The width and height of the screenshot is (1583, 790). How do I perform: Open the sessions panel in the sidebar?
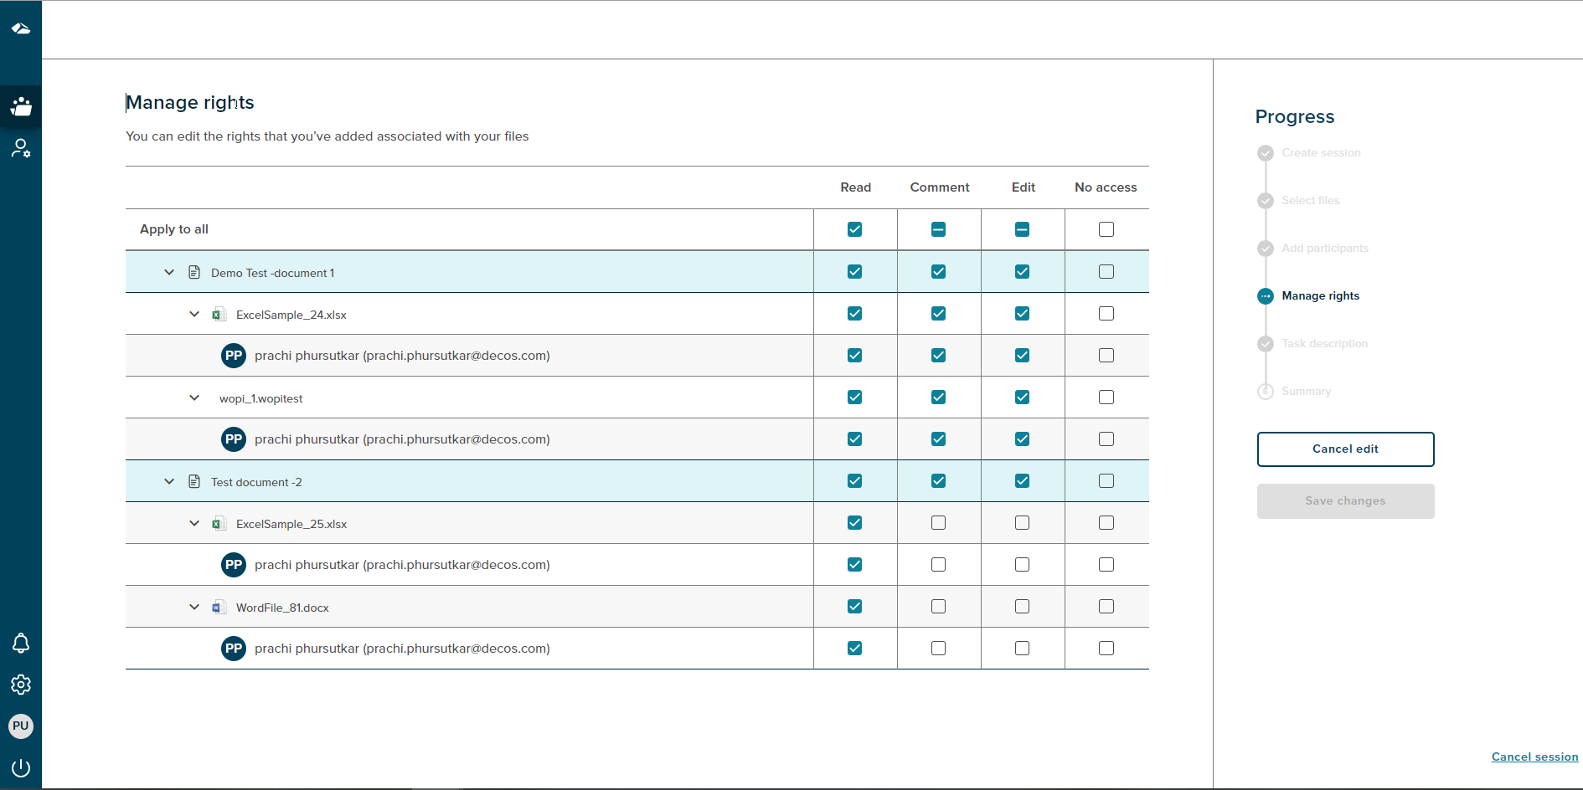tap(20, 106)
